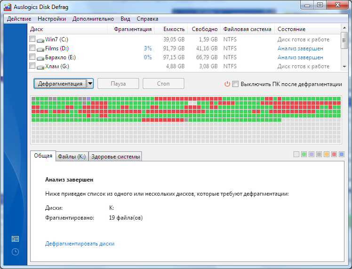352x269 pixels.
Task: Click the green legend swatch
Action: click(304, 154)
